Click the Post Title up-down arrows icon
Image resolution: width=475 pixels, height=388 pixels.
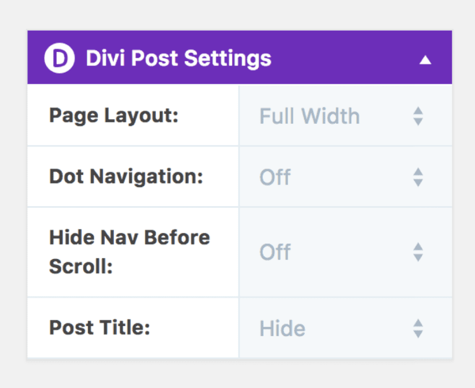coord(418,328)
